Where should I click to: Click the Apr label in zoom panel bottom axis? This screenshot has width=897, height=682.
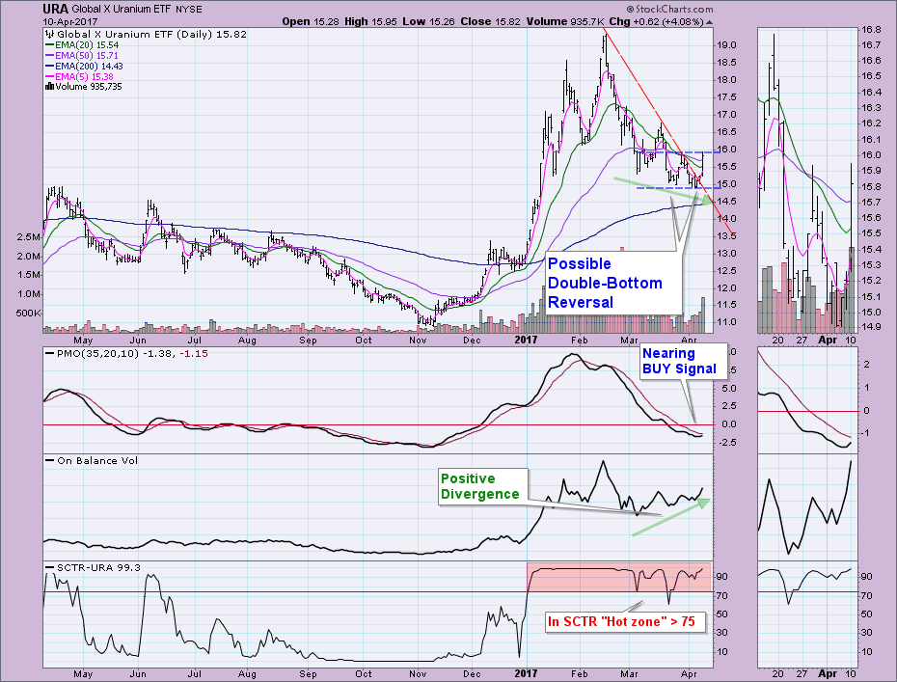coord(828,674)
